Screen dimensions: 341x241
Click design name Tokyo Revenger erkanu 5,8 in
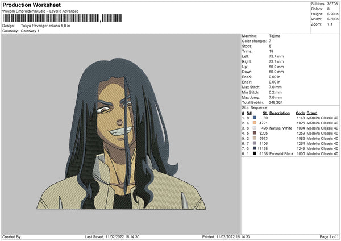[45, 26]
